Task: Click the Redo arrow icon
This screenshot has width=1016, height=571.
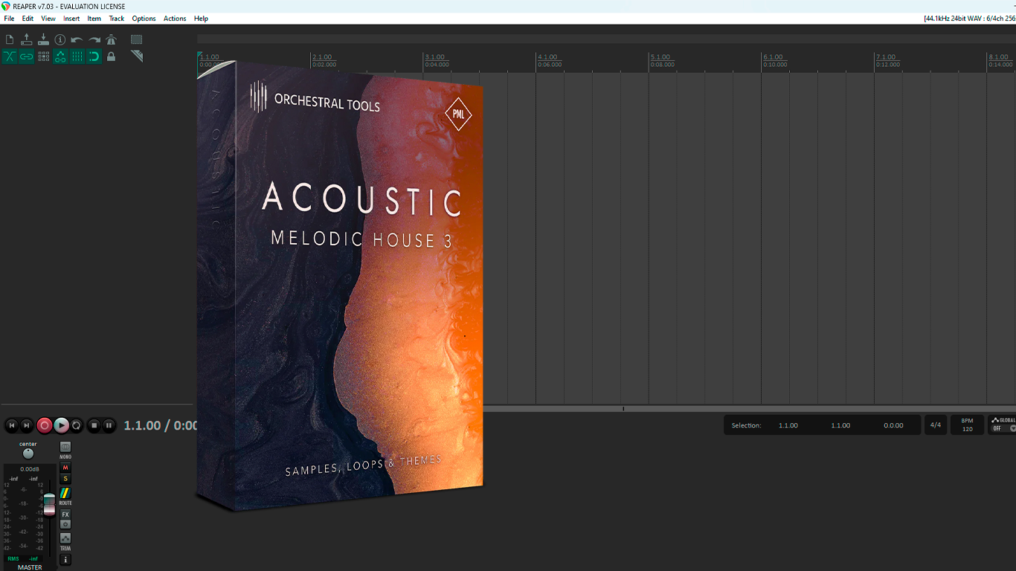Action: [94, 39]
